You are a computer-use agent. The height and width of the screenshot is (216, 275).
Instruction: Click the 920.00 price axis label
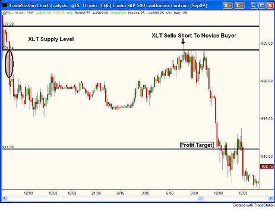(x=267, y=81)
